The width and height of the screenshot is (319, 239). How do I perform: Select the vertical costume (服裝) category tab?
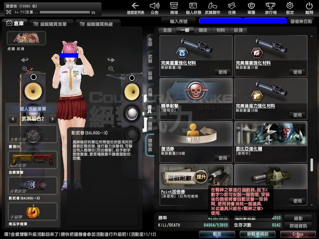pos(150,126)
